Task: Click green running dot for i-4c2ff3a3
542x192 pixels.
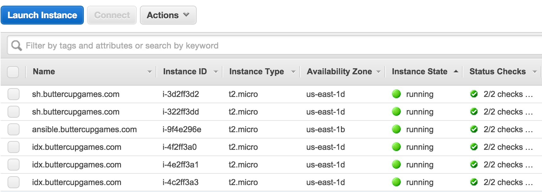Action: click(396, 182)
